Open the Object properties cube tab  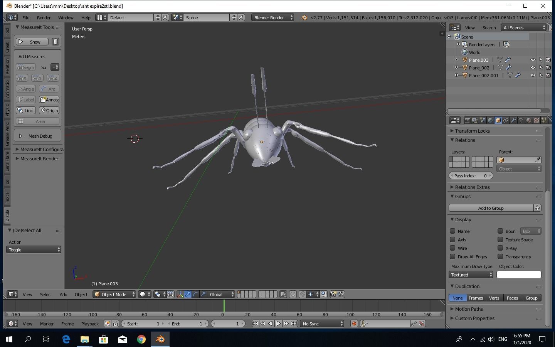click(498, 120)
